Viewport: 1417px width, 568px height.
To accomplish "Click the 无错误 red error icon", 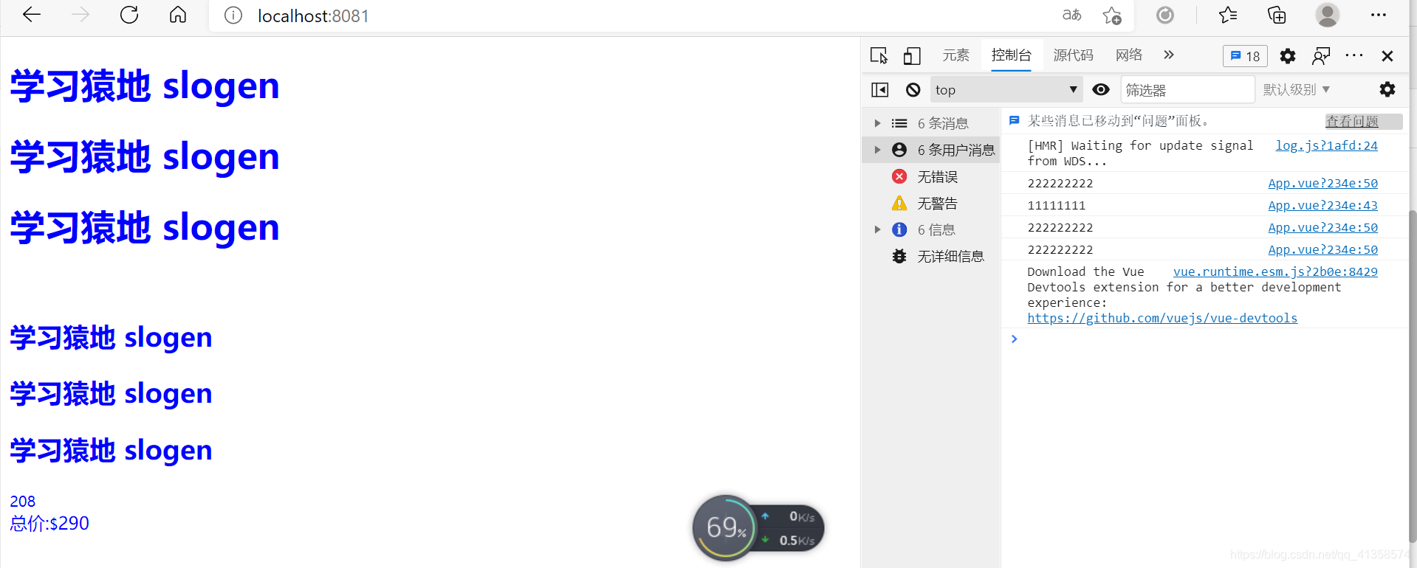I will click(899, 176).
